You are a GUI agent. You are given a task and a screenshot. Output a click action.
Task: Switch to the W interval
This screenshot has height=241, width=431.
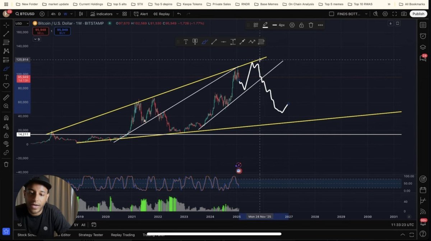(x=65, y=14)
